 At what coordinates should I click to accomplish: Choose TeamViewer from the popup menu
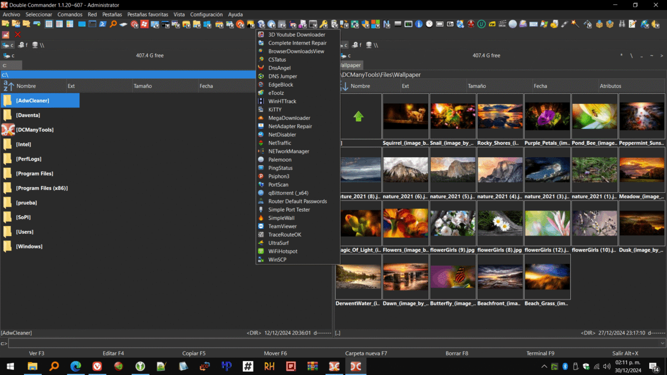tap(282, 226)
